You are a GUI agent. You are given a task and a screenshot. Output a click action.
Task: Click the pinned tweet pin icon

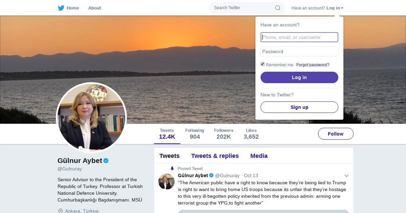click(172, 169)
